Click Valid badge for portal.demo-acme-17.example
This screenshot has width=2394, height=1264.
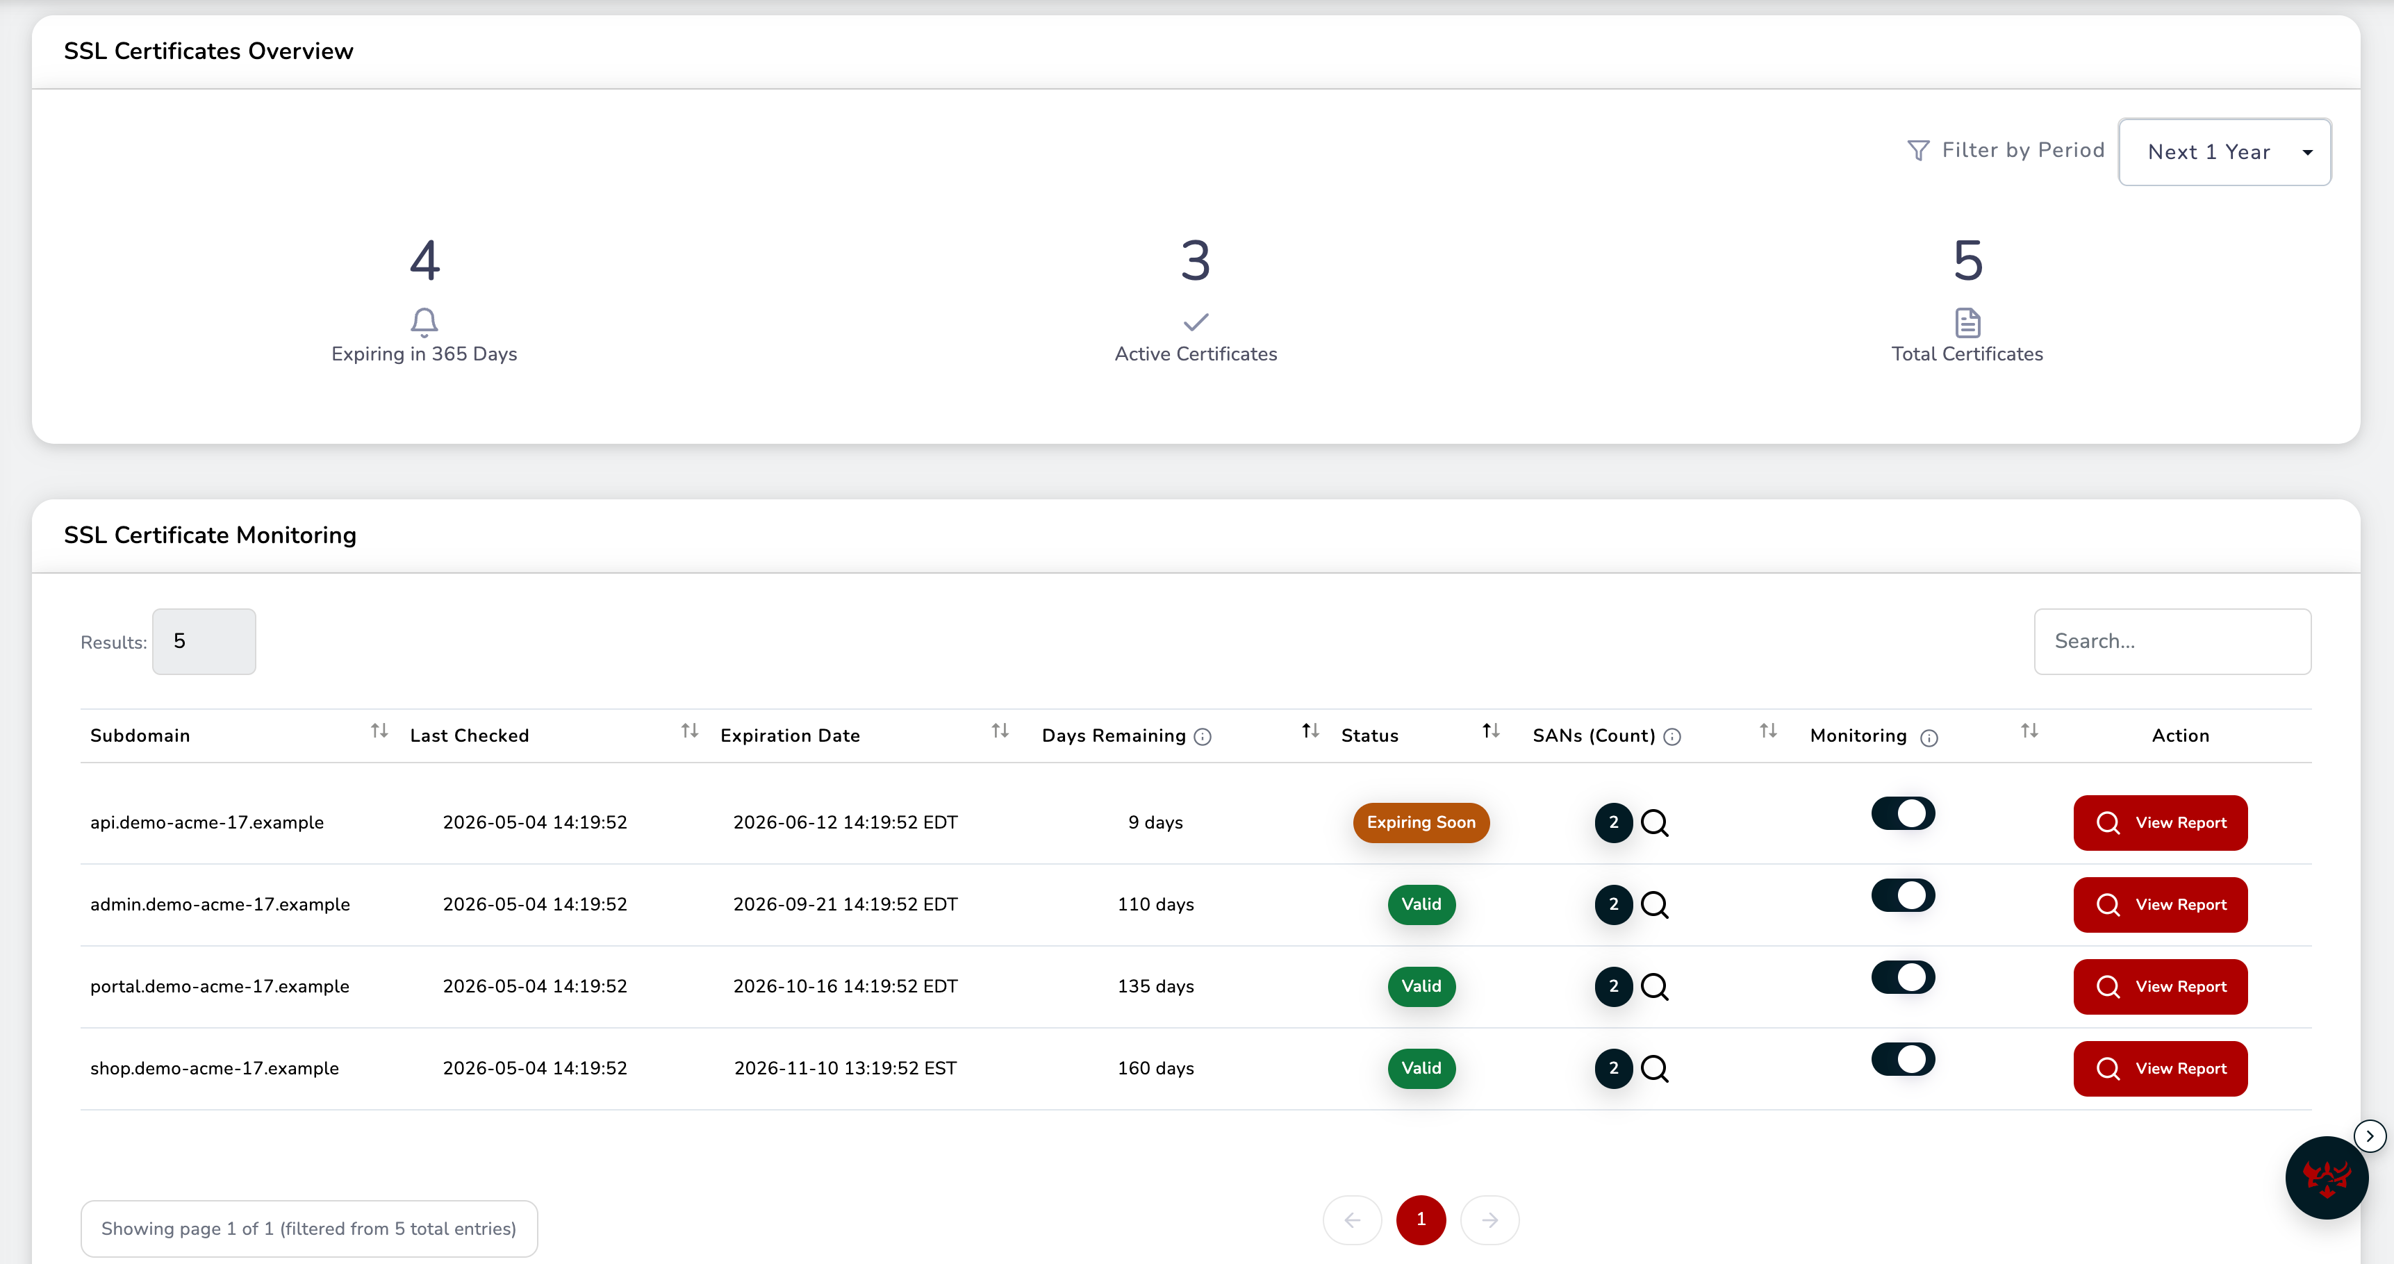pos(1421,986)
